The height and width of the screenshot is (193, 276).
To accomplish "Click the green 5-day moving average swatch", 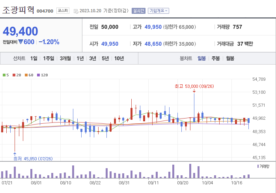I will 4,75.
